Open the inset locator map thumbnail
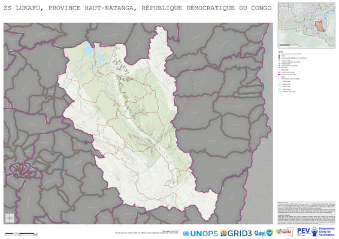This screenshot has width=339, height=239. coord(306,25)
